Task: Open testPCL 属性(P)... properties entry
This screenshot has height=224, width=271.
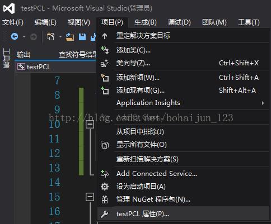Action: coord(184,214)
